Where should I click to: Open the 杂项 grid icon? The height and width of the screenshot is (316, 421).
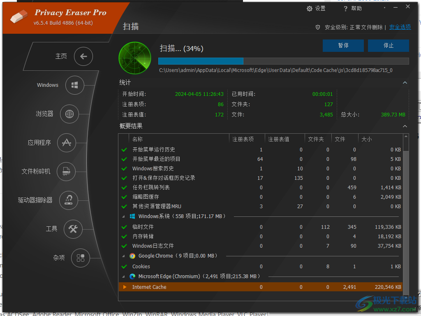pyautogui.click(x=81, y=258)
